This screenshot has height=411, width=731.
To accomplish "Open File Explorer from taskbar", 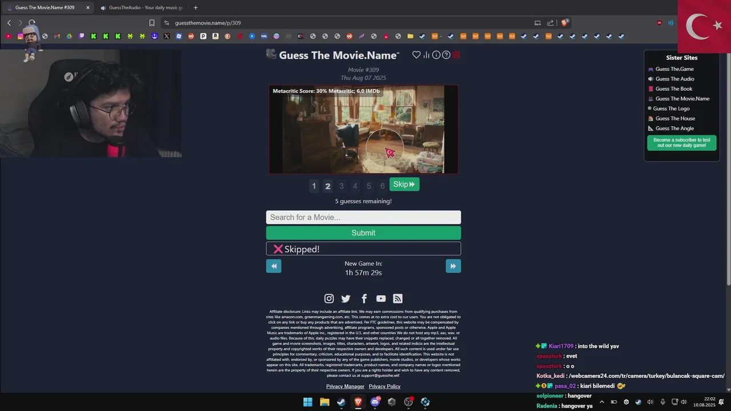I will coord(324,402).
